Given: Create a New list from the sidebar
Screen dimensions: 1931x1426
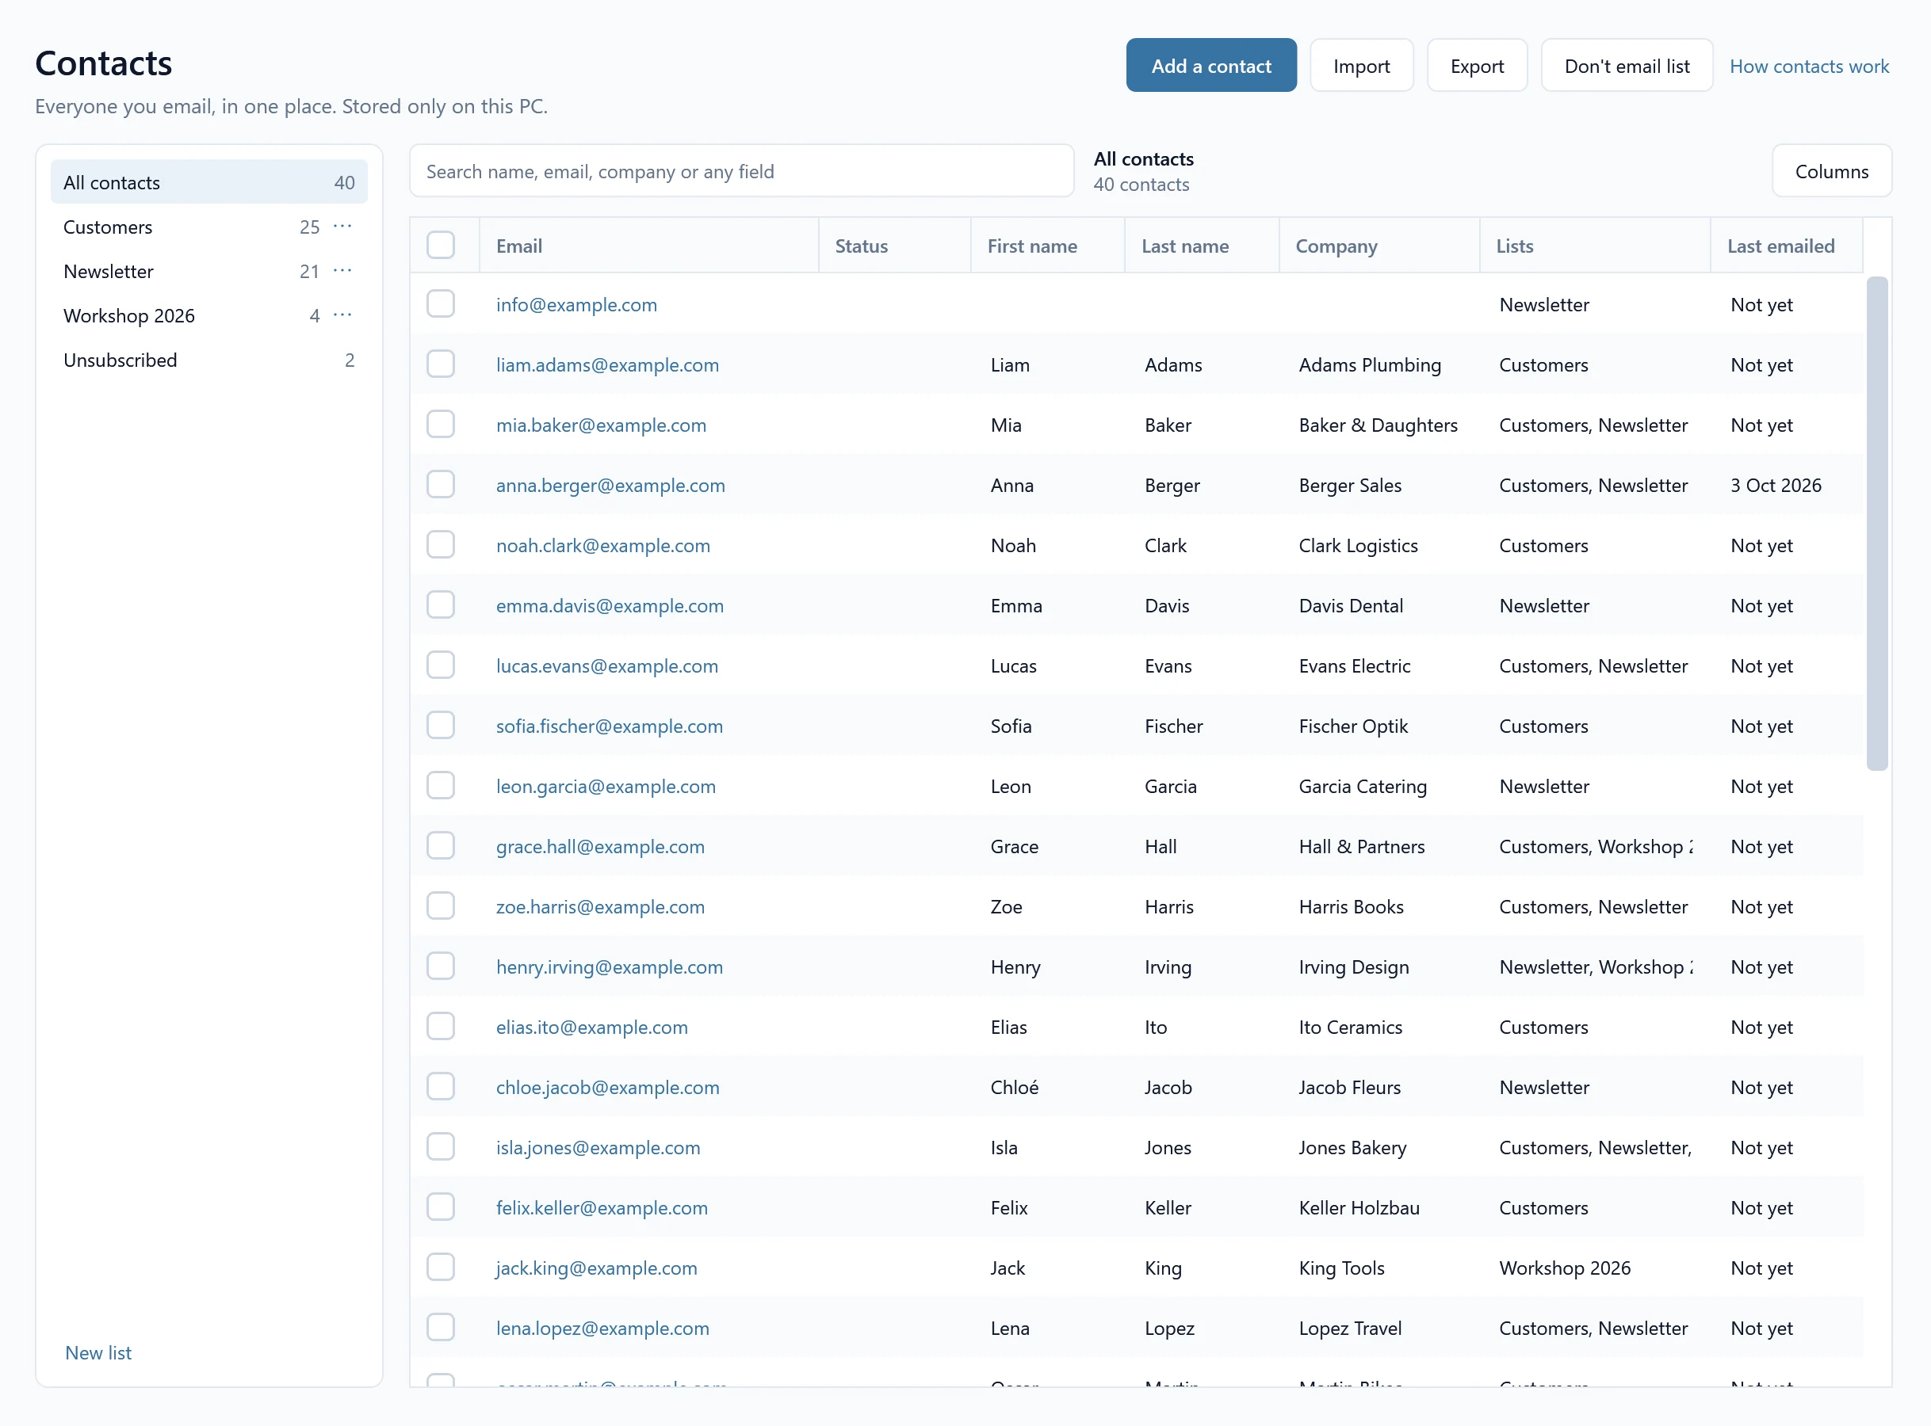Looking at the screenshot, I should (x=98, y=1352).
